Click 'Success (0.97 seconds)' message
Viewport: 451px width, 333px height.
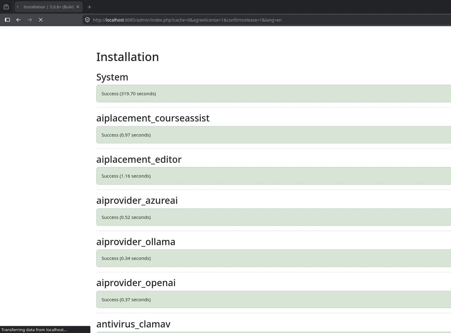click(126, 135)
